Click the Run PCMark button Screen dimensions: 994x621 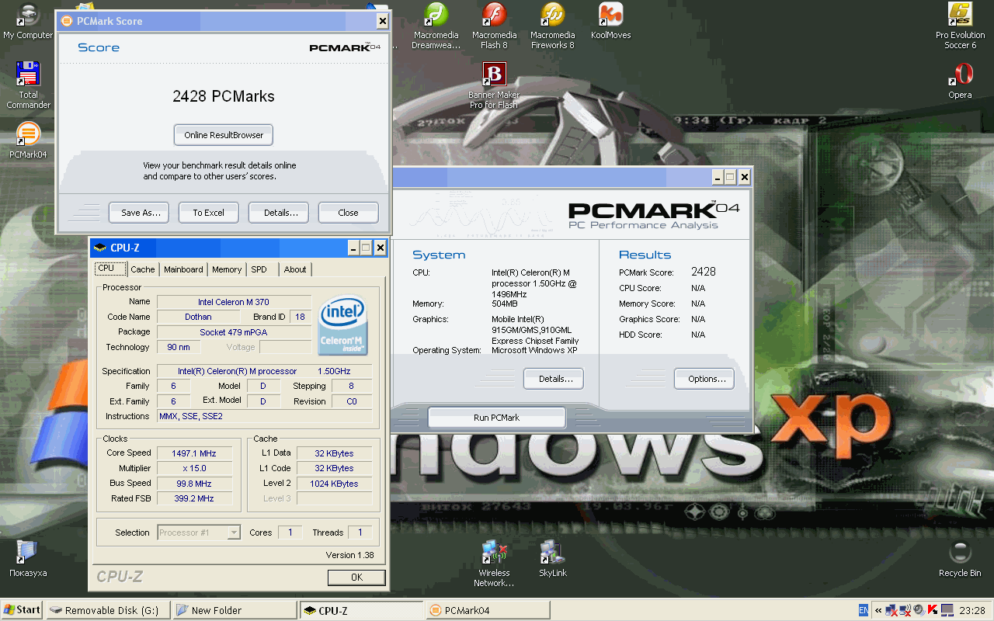point(497,418)
